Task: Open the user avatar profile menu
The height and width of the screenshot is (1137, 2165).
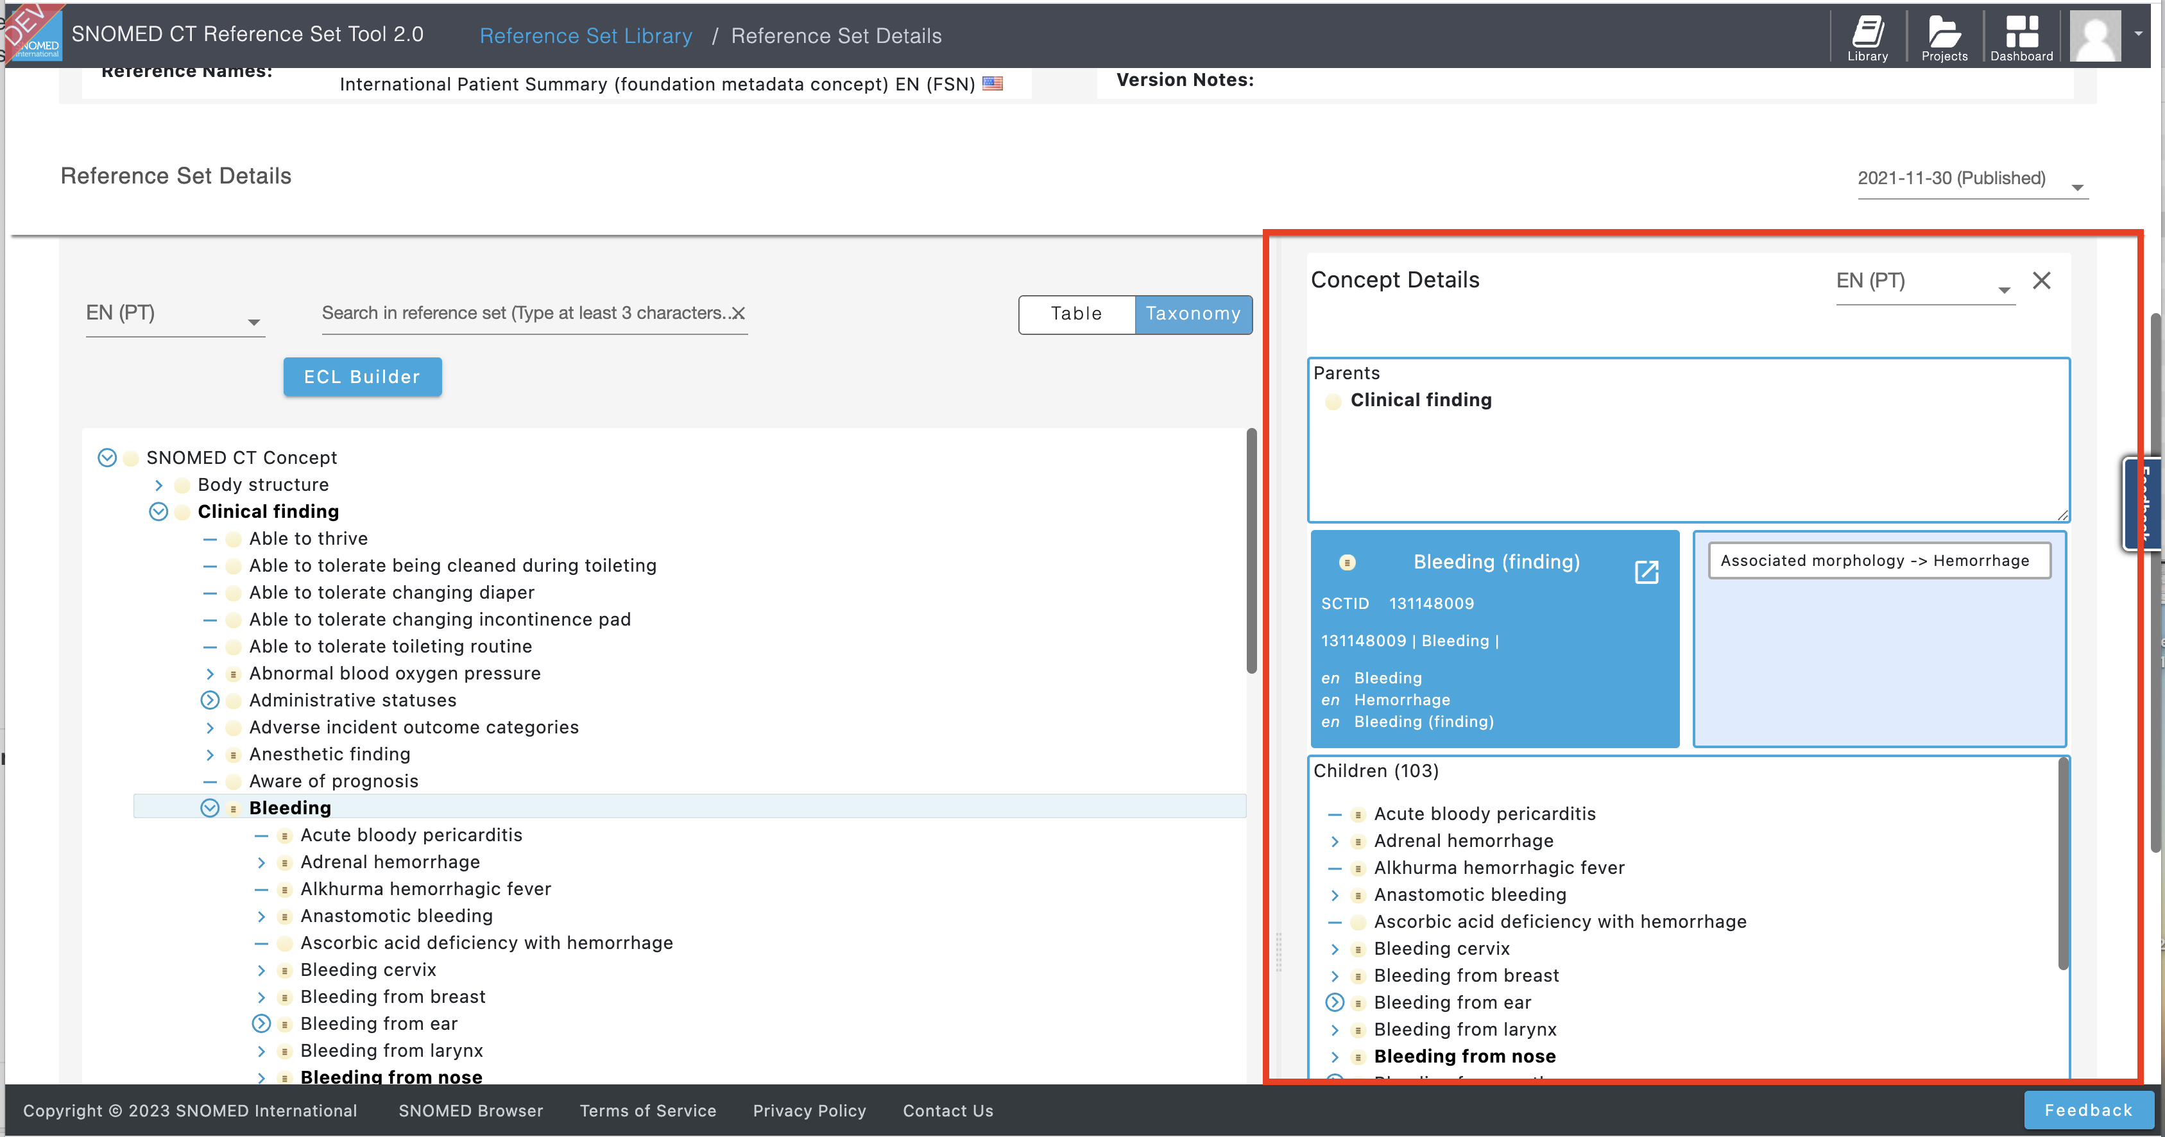Action: tap(2094, 35)
